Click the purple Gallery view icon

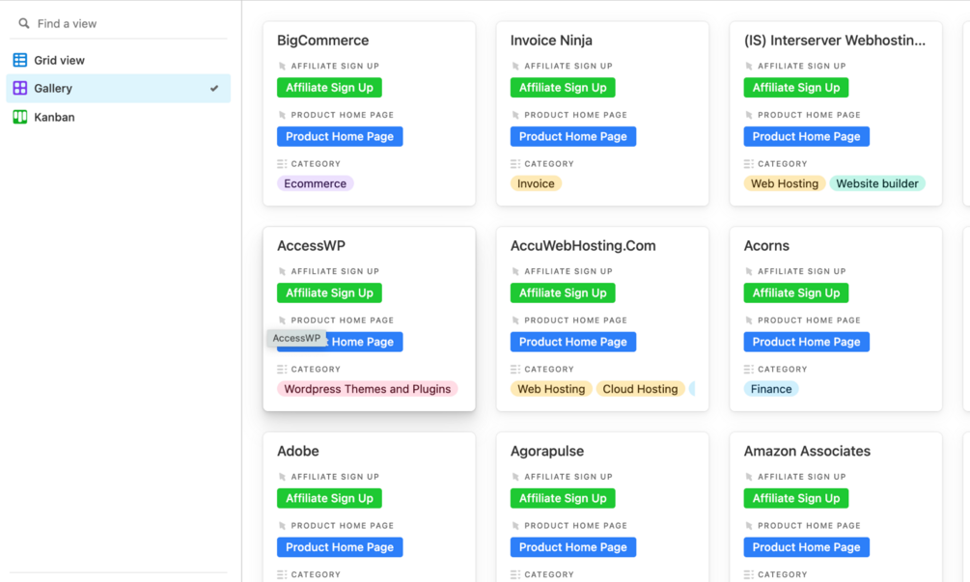[x=20, y=89]
